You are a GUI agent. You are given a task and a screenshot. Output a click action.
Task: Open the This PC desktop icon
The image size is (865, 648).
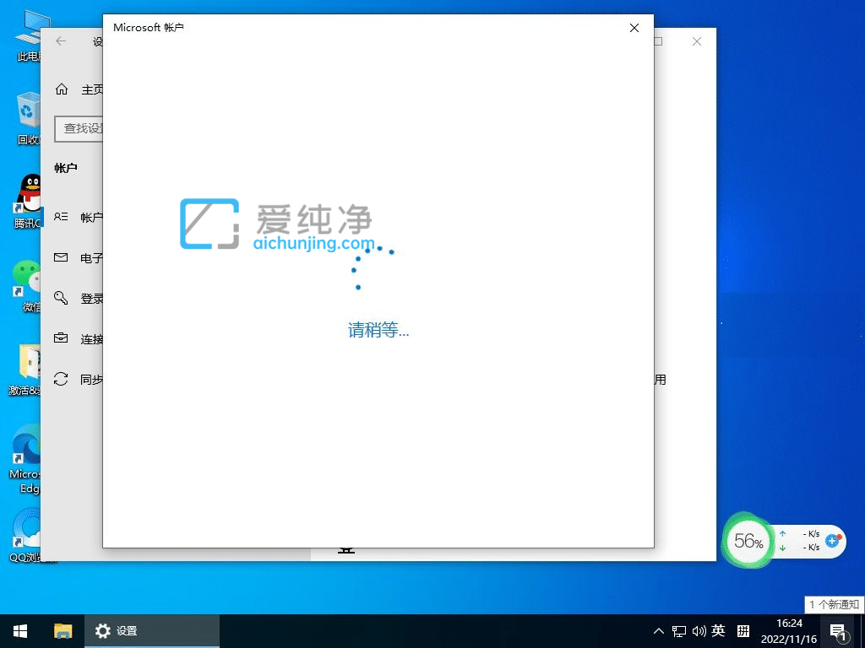click(x=30, y=36)
